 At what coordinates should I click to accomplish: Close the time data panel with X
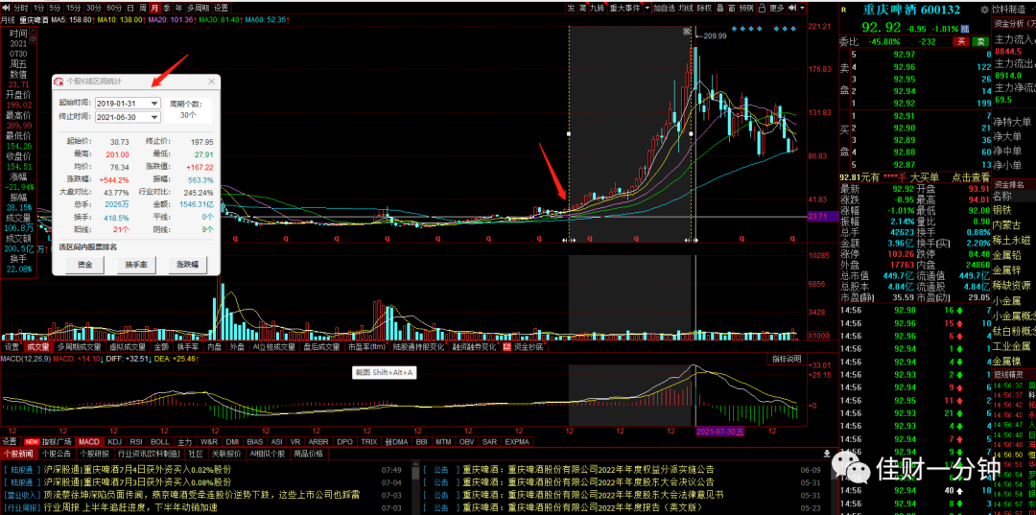tap(33, 30)
